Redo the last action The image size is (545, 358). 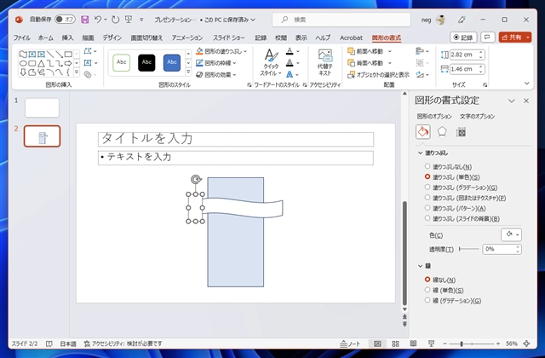116,20
